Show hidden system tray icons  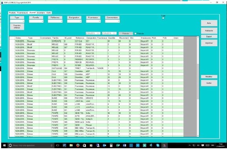click(x=190, y=145)
